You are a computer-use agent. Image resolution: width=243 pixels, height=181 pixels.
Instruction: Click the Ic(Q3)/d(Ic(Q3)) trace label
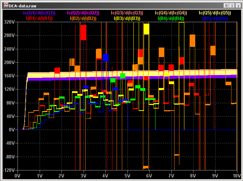pyautogui.click(x=127, y=13)
